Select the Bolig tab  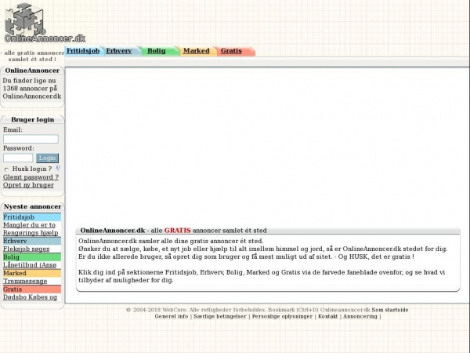pyautogui.click(x=156, y=51)
